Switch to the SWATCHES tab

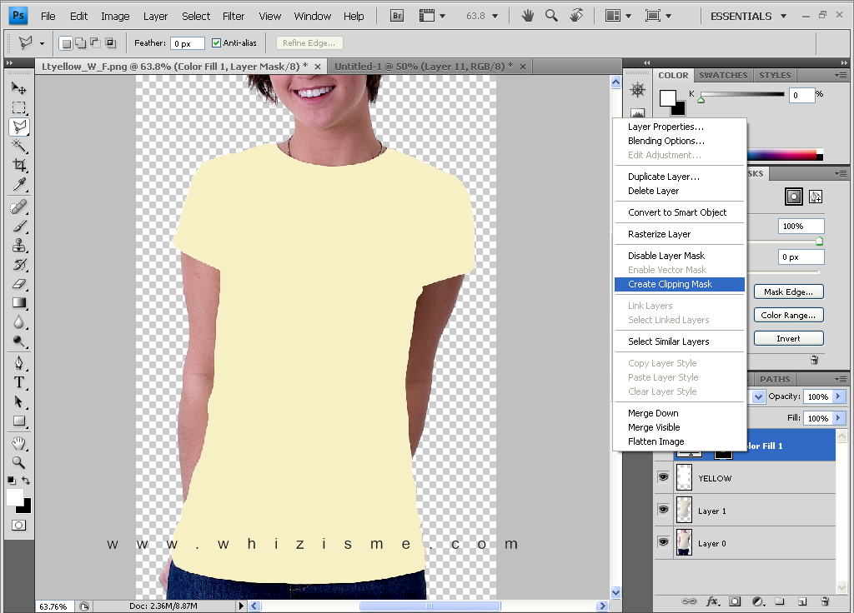point(722,75)
